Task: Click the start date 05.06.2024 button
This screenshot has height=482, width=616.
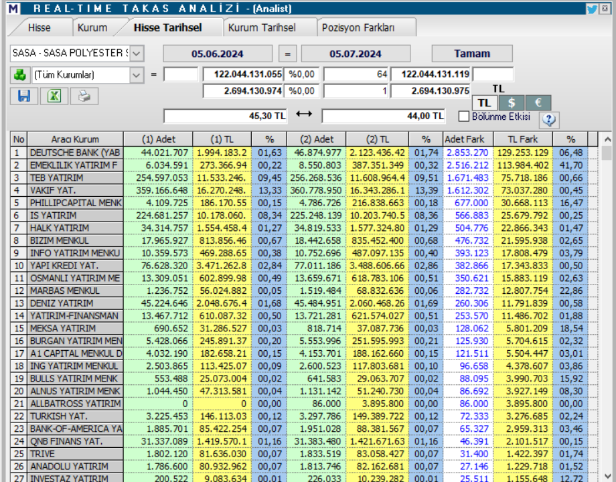Action: coord(217,54)
